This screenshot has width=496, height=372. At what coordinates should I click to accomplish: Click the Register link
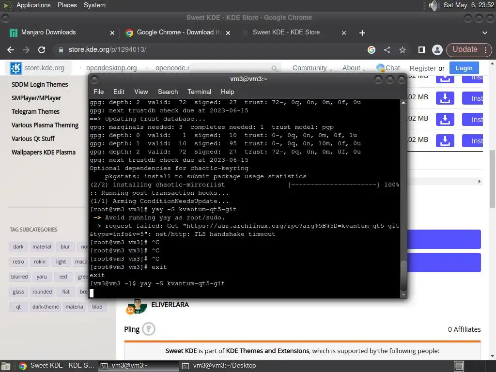(422, 68)
